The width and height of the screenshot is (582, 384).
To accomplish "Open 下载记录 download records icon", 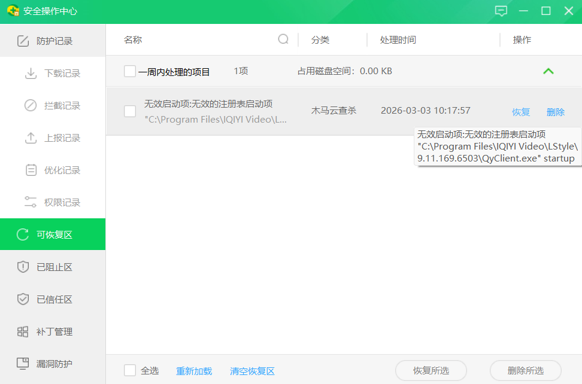I will pos(31,74).
